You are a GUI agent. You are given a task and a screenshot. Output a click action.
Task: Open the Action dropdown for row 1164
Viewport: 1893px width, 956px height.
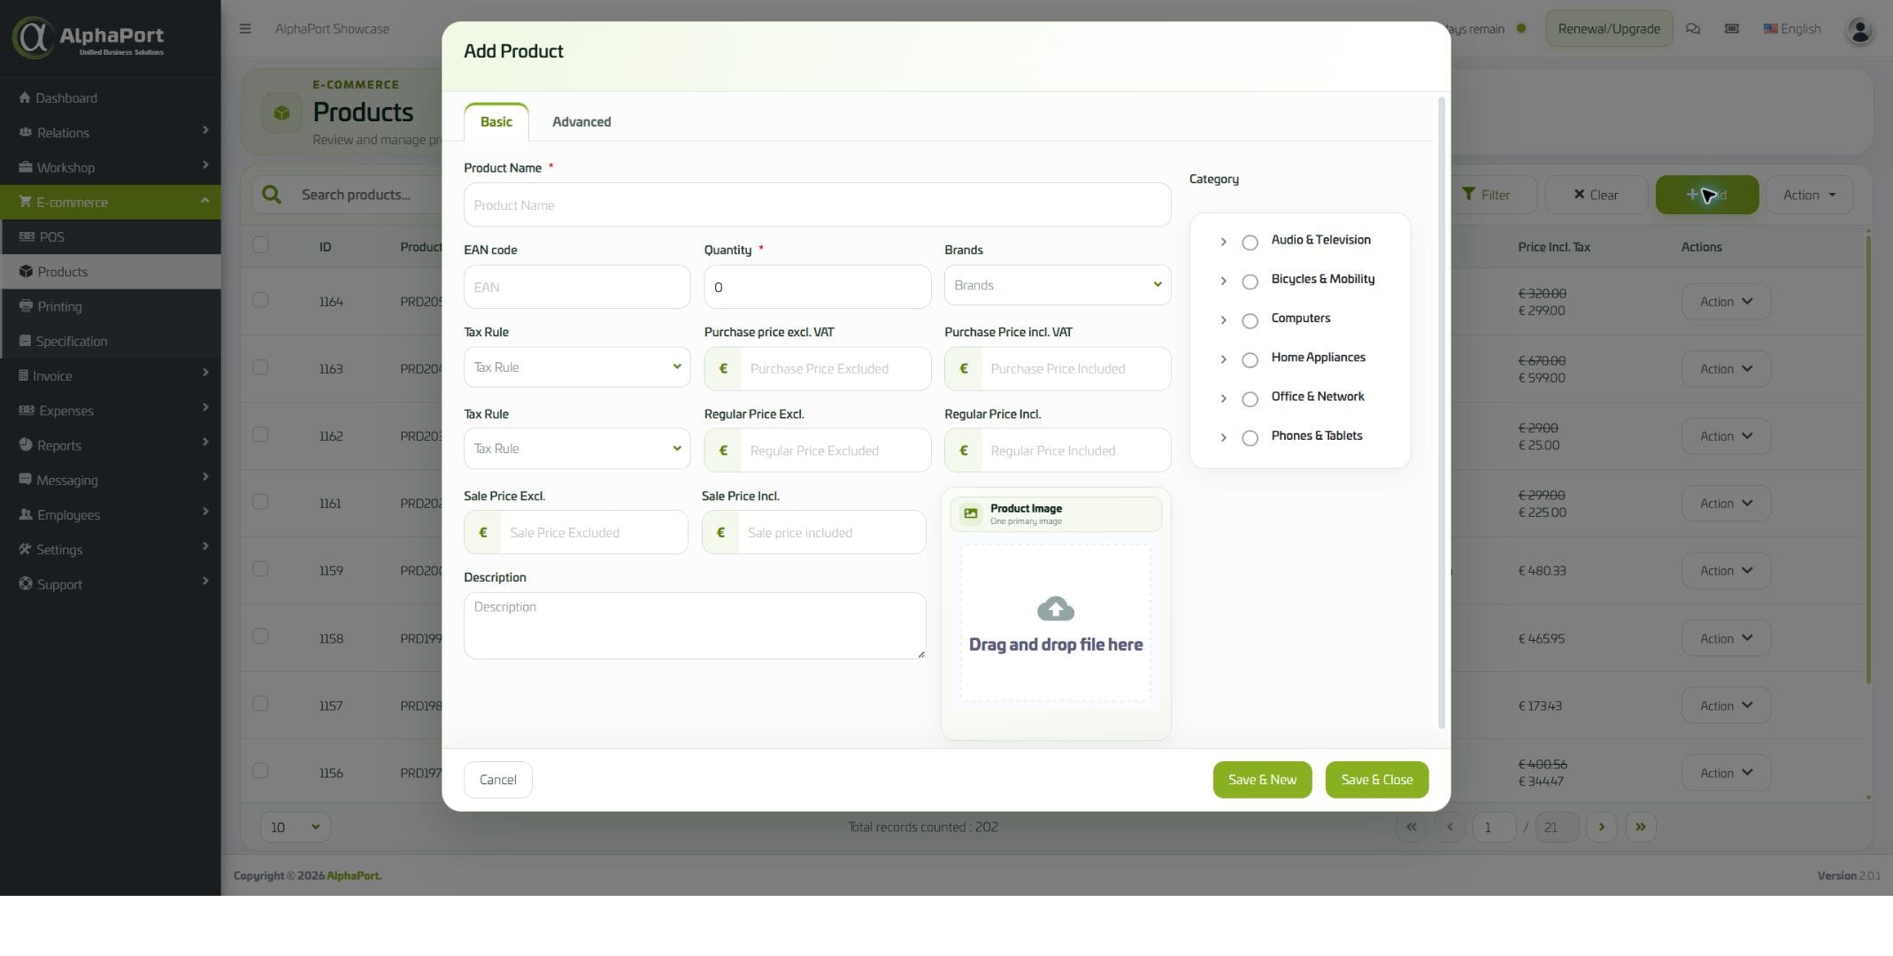tap(1725, 302)
